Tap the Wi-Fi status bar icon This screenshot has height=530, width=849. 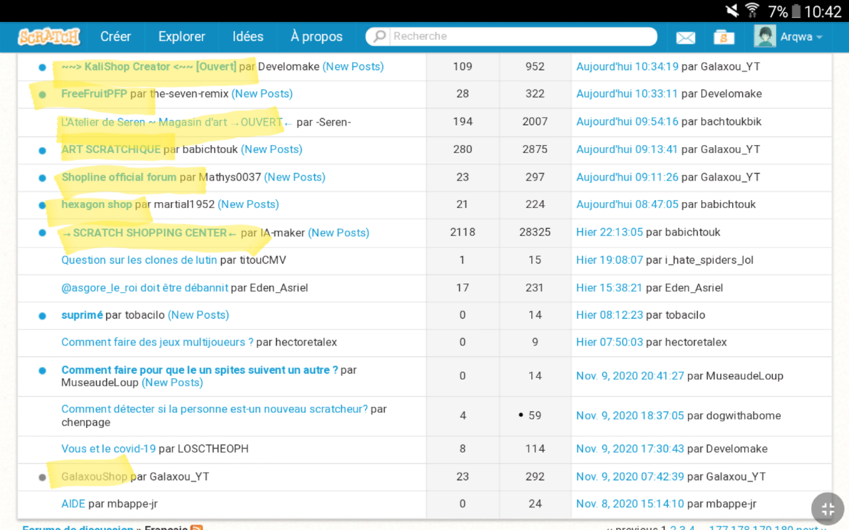752,11
